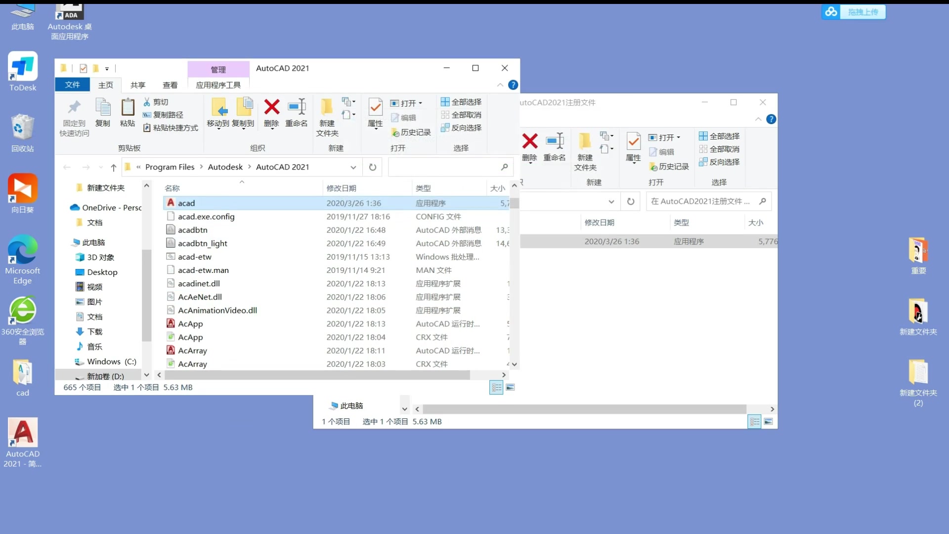Collapse the ribbon with the chevron
949x534 pixels.
pos(500,85)
